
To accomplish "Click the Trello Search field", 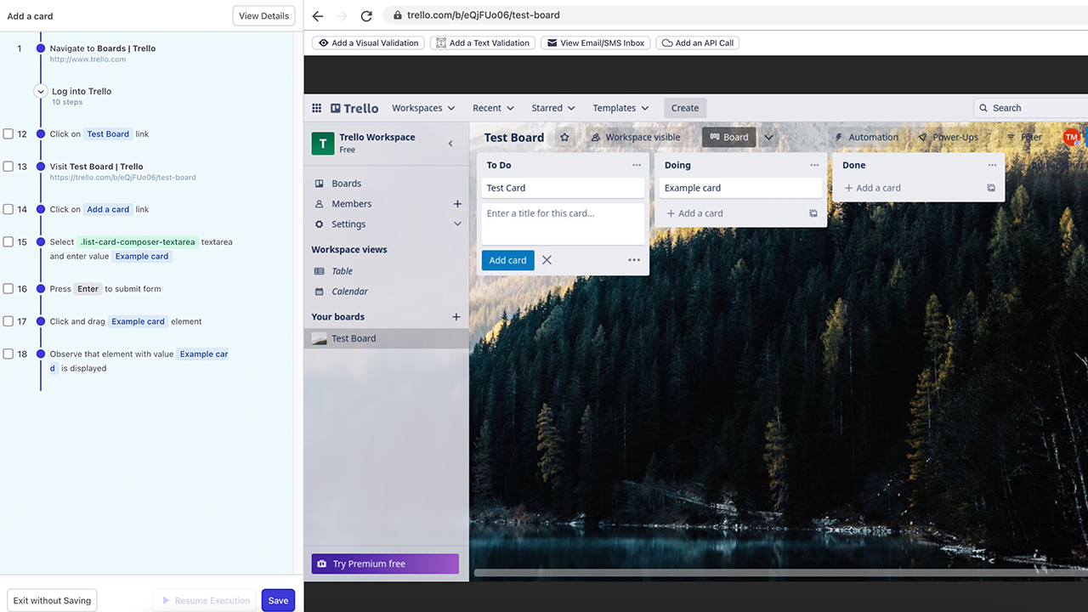I will pyautogui.click(x=1030, y=108).
